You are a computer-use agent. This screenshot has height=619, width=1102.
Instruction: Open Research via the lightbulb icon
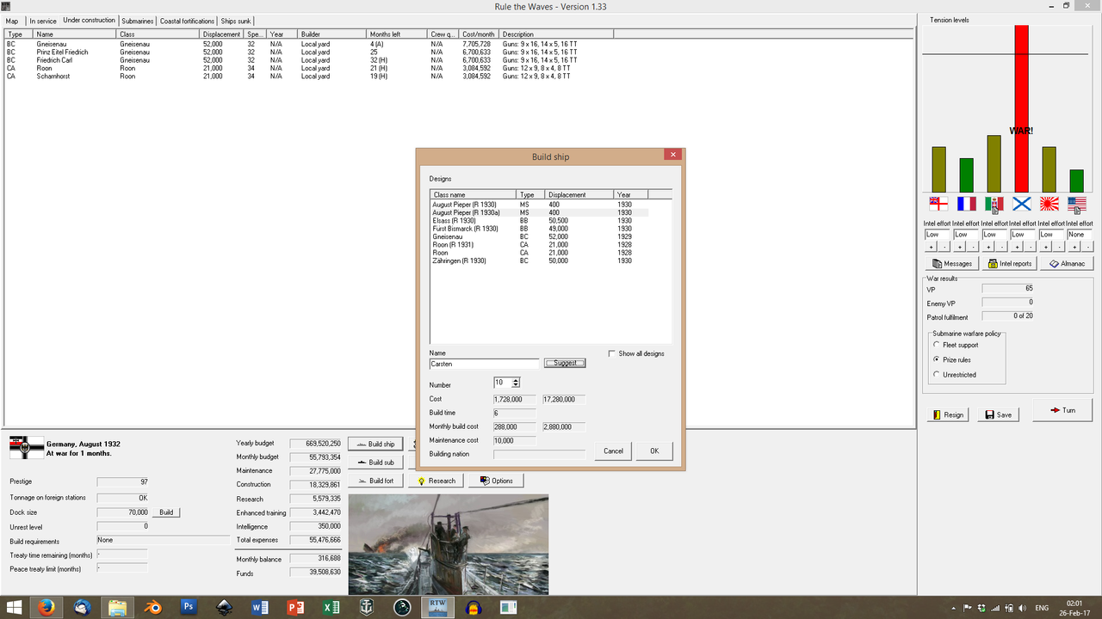coord(436,481)
